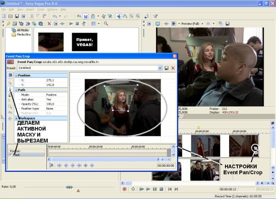276x199 pixels.
Task: Collapse the Path properties group
Action: pyautogui.click(x=16, y=90)
